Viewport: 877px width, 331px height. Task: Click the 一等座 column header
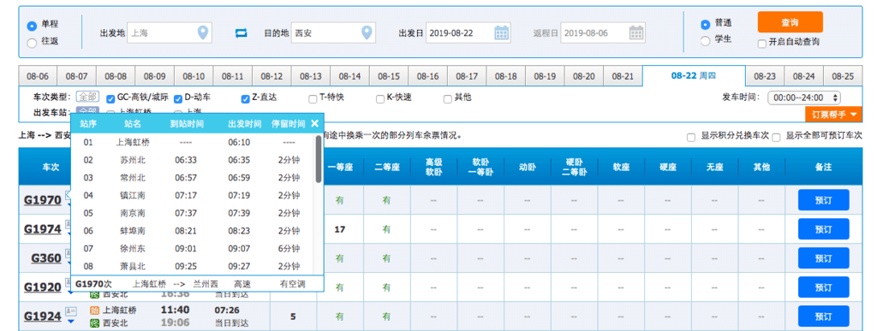(x=340, y=166)
